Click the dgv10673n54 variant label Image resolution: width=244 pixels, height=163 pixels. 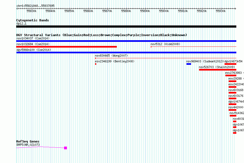pyautogui.click(x=233, y=61)
